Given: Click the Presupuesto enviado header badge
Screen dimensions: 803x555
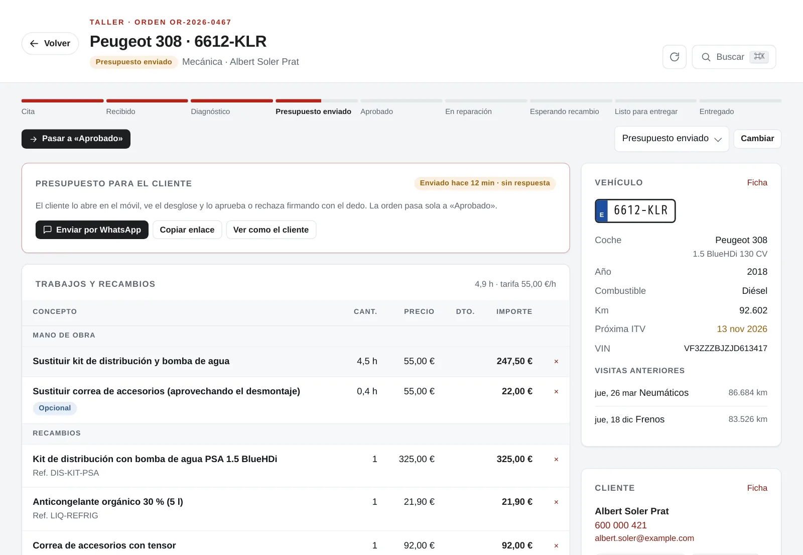Looking at the screenshot, I should (133, 62).
